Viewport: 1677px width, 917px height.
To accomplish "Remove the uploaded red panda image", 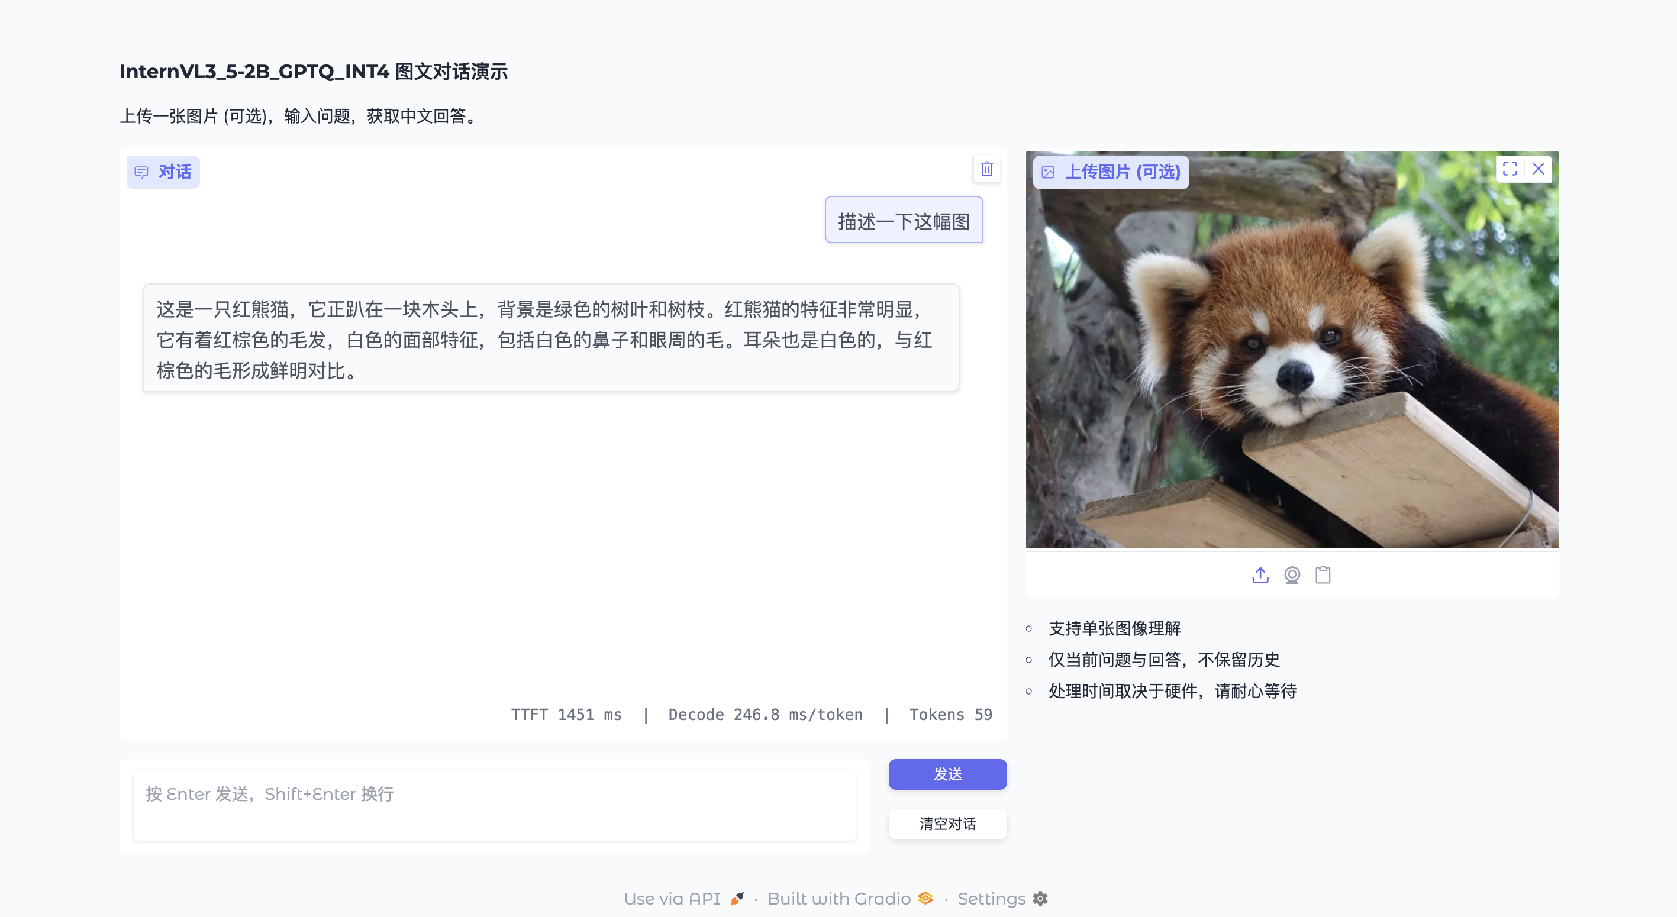I will (x=1539, y=169).
